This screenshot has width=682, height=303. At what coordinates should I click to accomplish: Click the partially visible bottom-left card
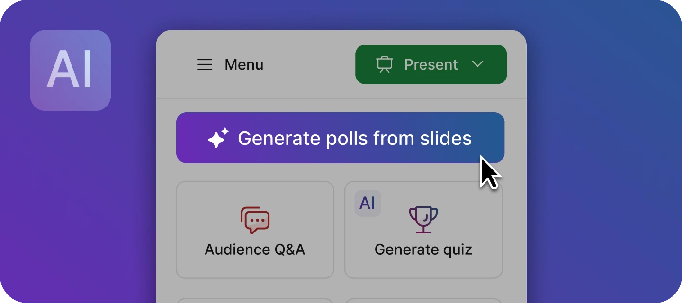click(x=255, y=301)
